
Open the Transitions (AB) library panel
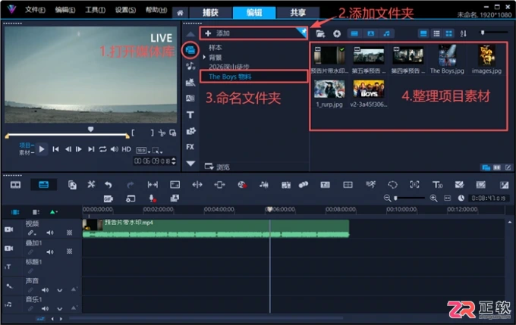click(x=190, y=98)
